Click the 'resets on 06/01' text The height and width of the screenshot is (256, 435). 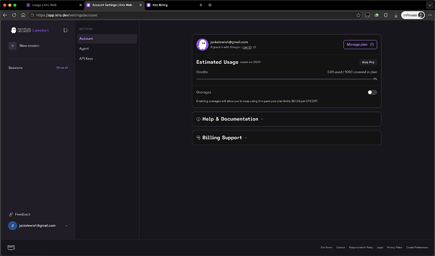[x=250, y=62]
